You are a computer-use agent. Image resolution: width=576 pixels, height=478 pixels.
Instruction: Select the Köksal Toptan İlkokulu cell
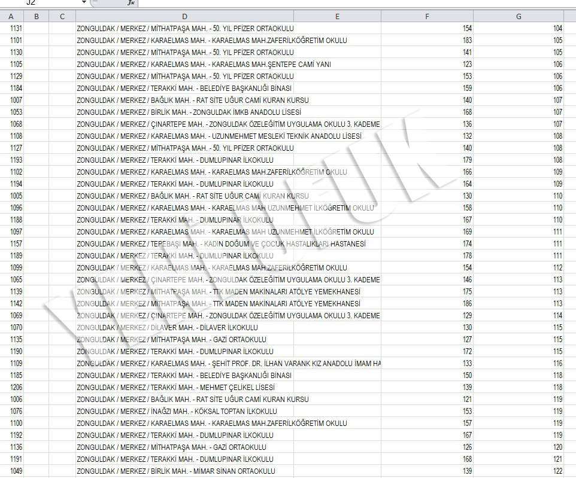click(x=177, y=412)
